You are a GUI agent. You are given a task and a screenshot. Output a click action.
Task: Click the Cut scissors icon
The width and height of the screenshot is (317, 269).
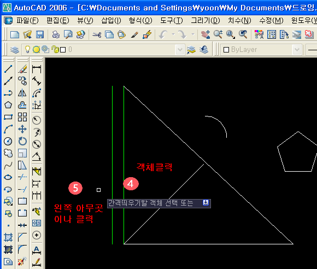(97, 34)
